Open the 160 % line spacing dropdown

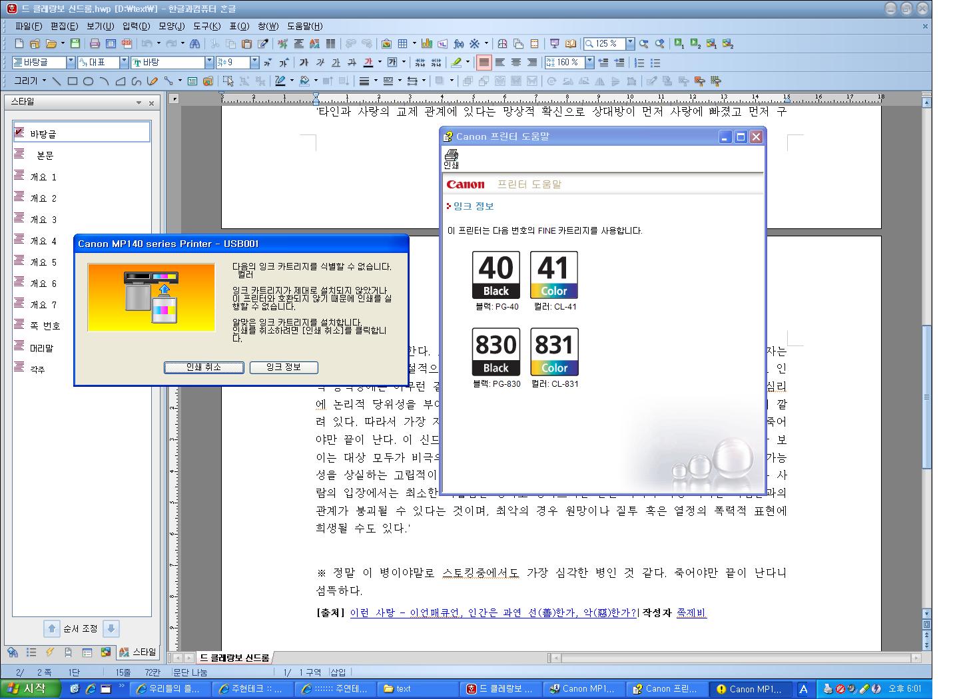click(x=591, y=63)
